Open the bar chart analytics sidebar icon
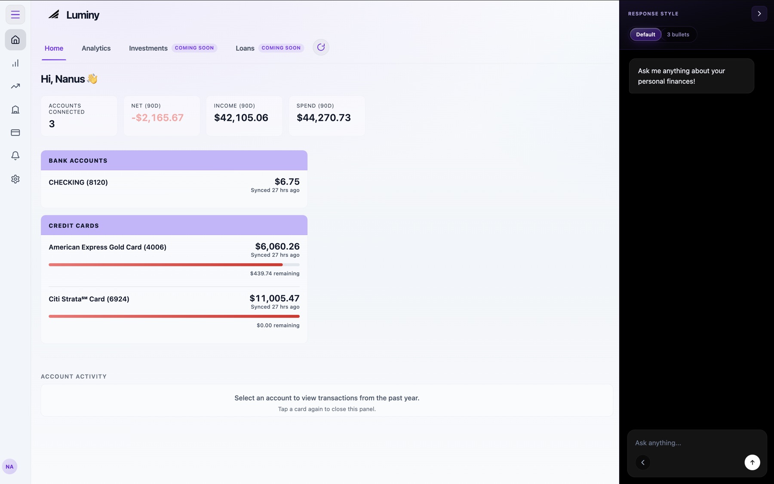 coord(15,63)
